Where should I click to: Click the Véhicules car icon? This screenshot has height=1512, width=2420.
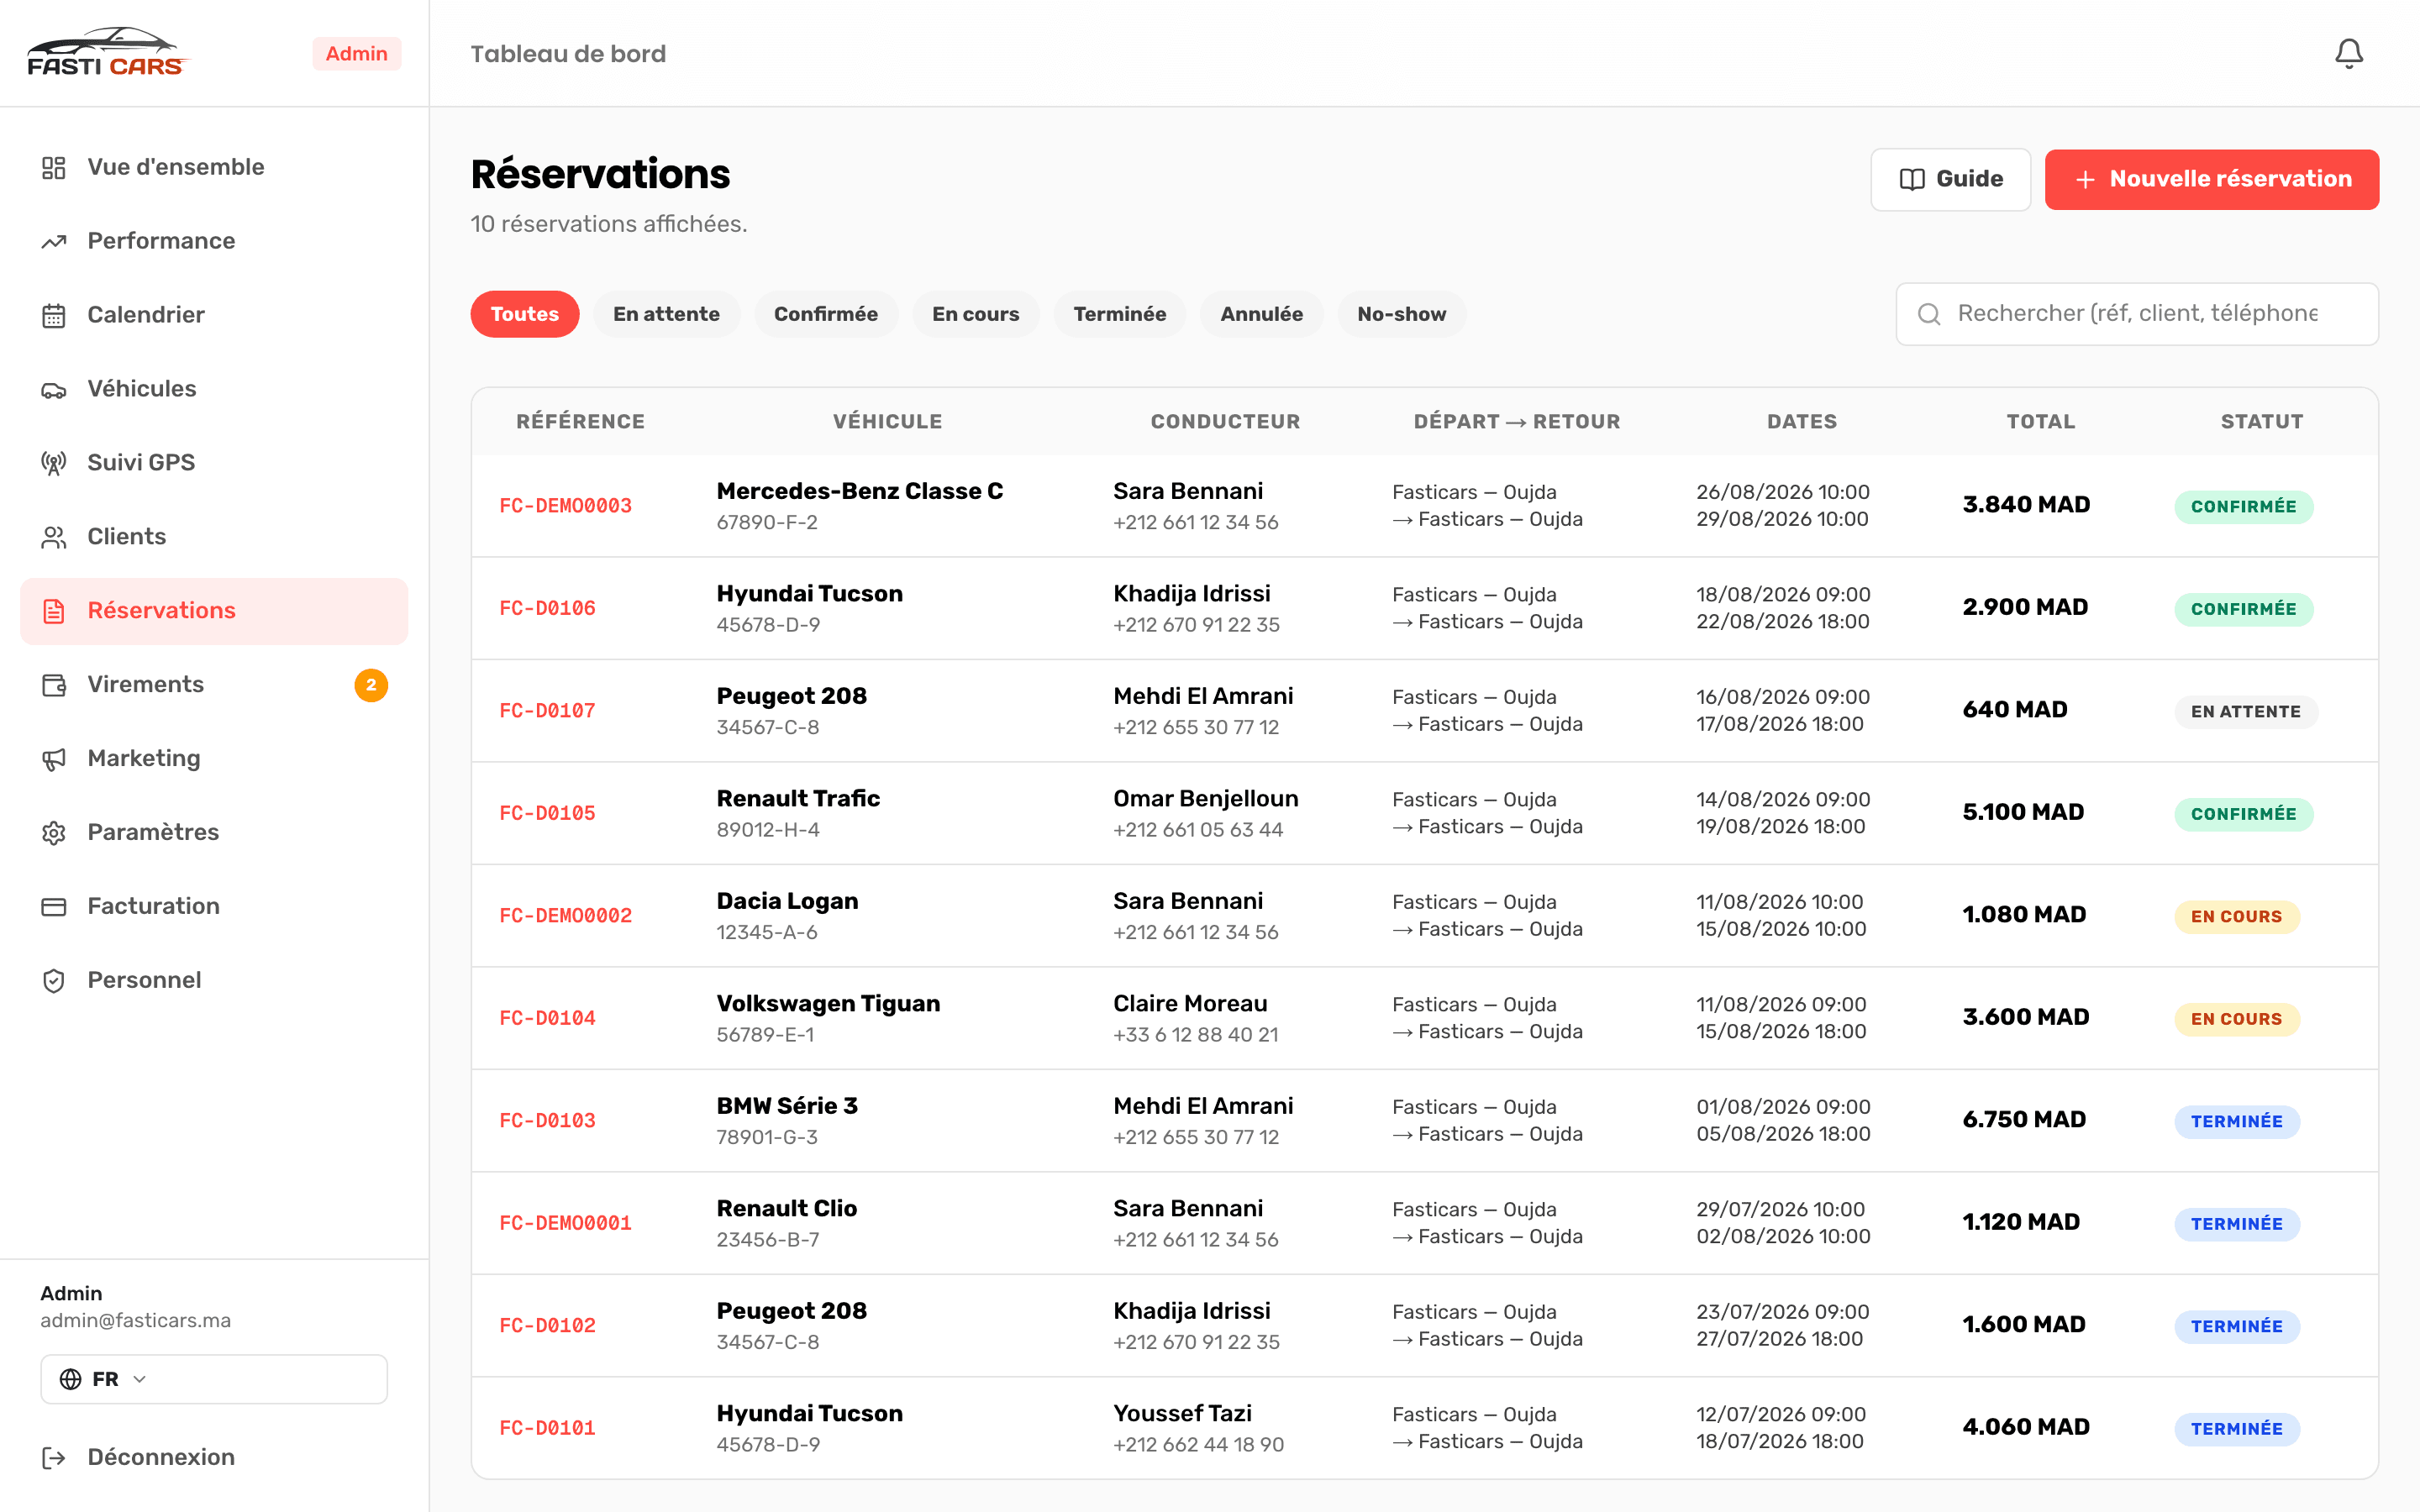click(x=54, y=389)
